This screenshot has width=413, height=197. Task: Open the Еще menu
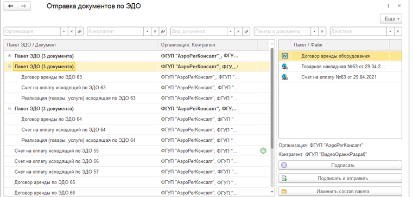(x=391, y=18)
